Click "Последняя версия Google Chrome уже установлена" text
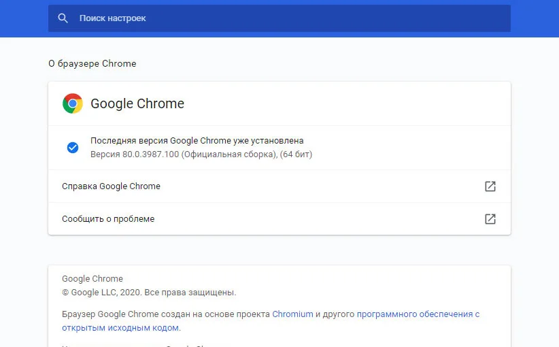The image size is (559, 347). coord(197,141)
